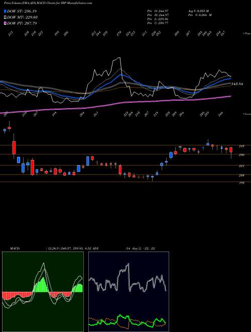Click the MACD (12,26,9) values text
251x332 pixels.
point(69,248)
